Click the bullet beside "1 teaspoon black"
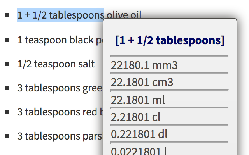Viewport: 249px width, 155px height. click(x=7, y=40)
